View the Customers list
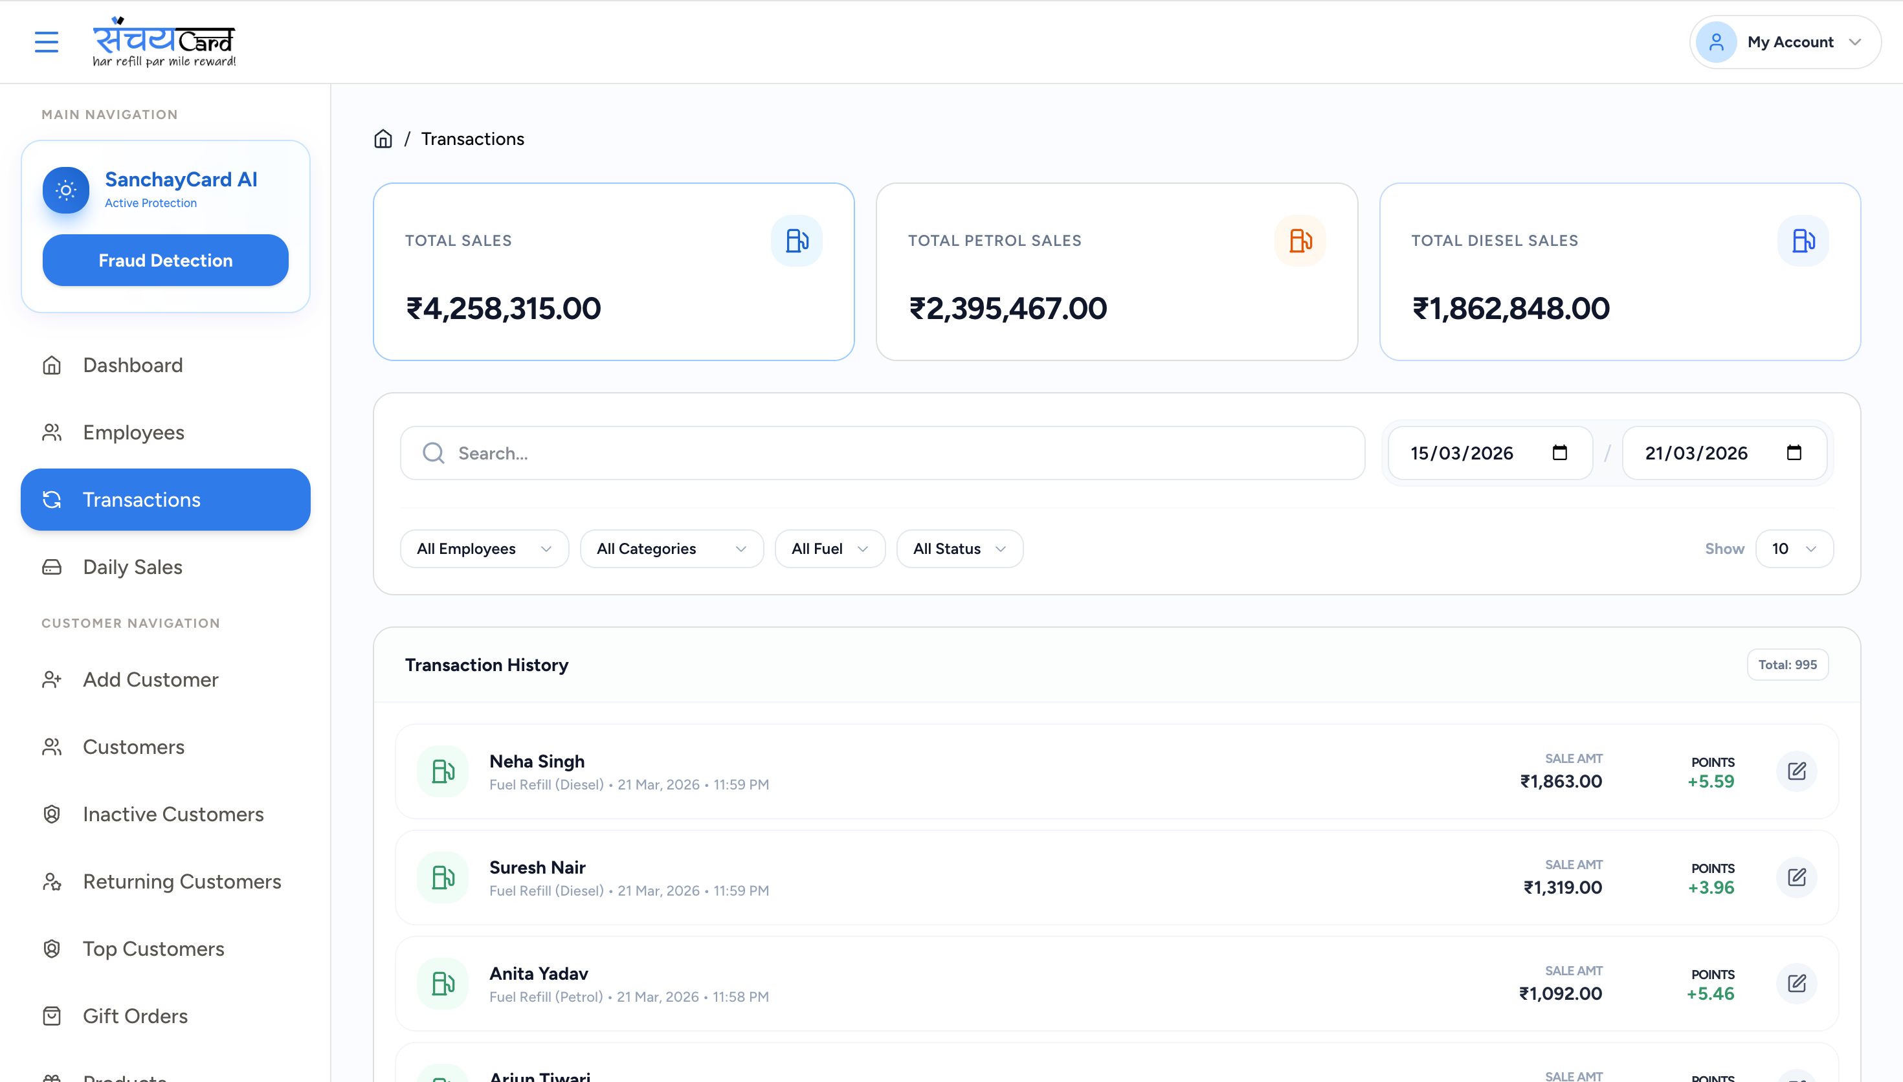The image size is (1903, 1082). (166, 747)
